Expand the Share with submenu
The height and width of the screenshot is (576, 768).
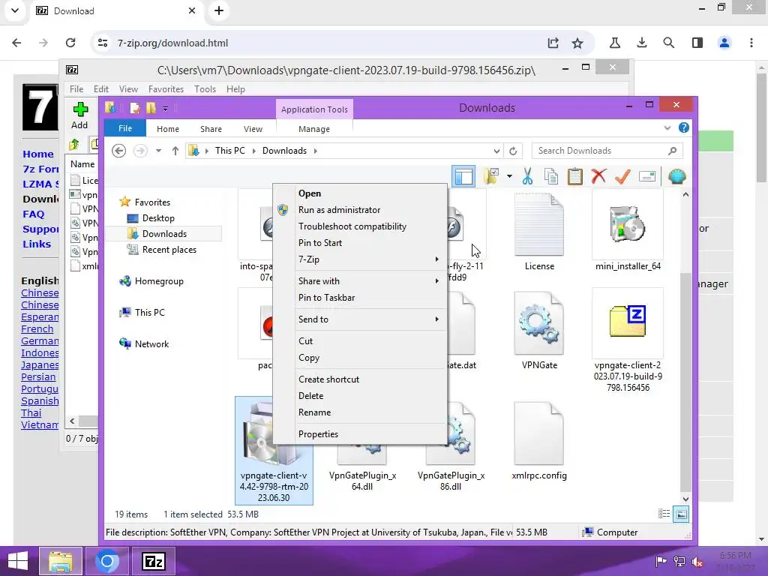(360, 281)
